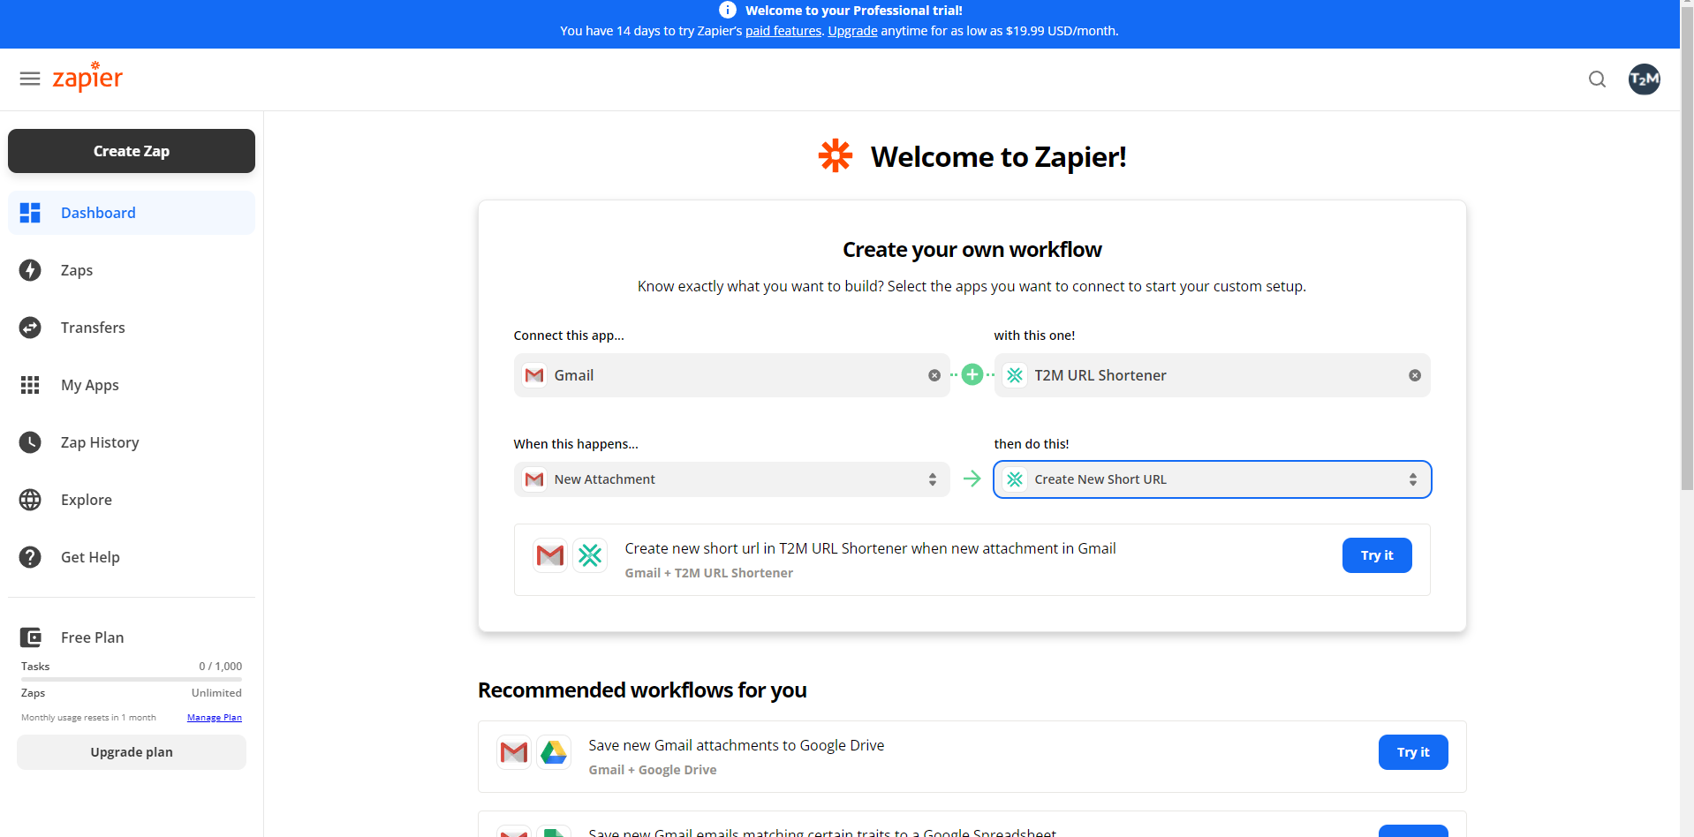The image size is (1694, 837).
Task: Open the T2M URL Shortener app selector
Action: 1211,374
